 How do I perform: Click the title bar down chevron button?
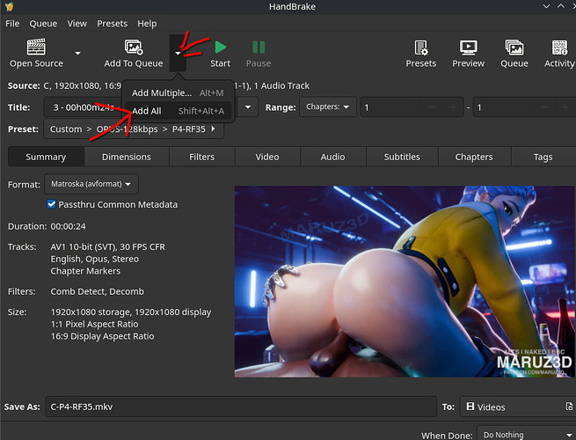tap(546, 6)
